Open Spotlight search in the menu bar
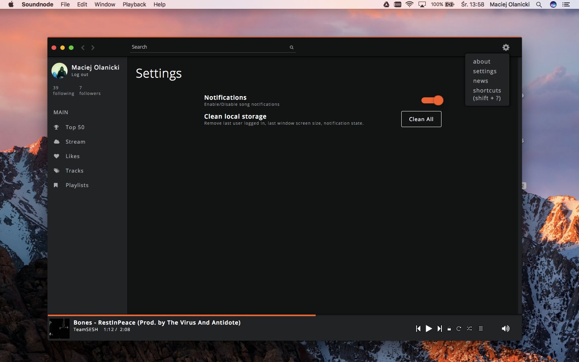Screen dimensions: 579x362 coord(539,4)
